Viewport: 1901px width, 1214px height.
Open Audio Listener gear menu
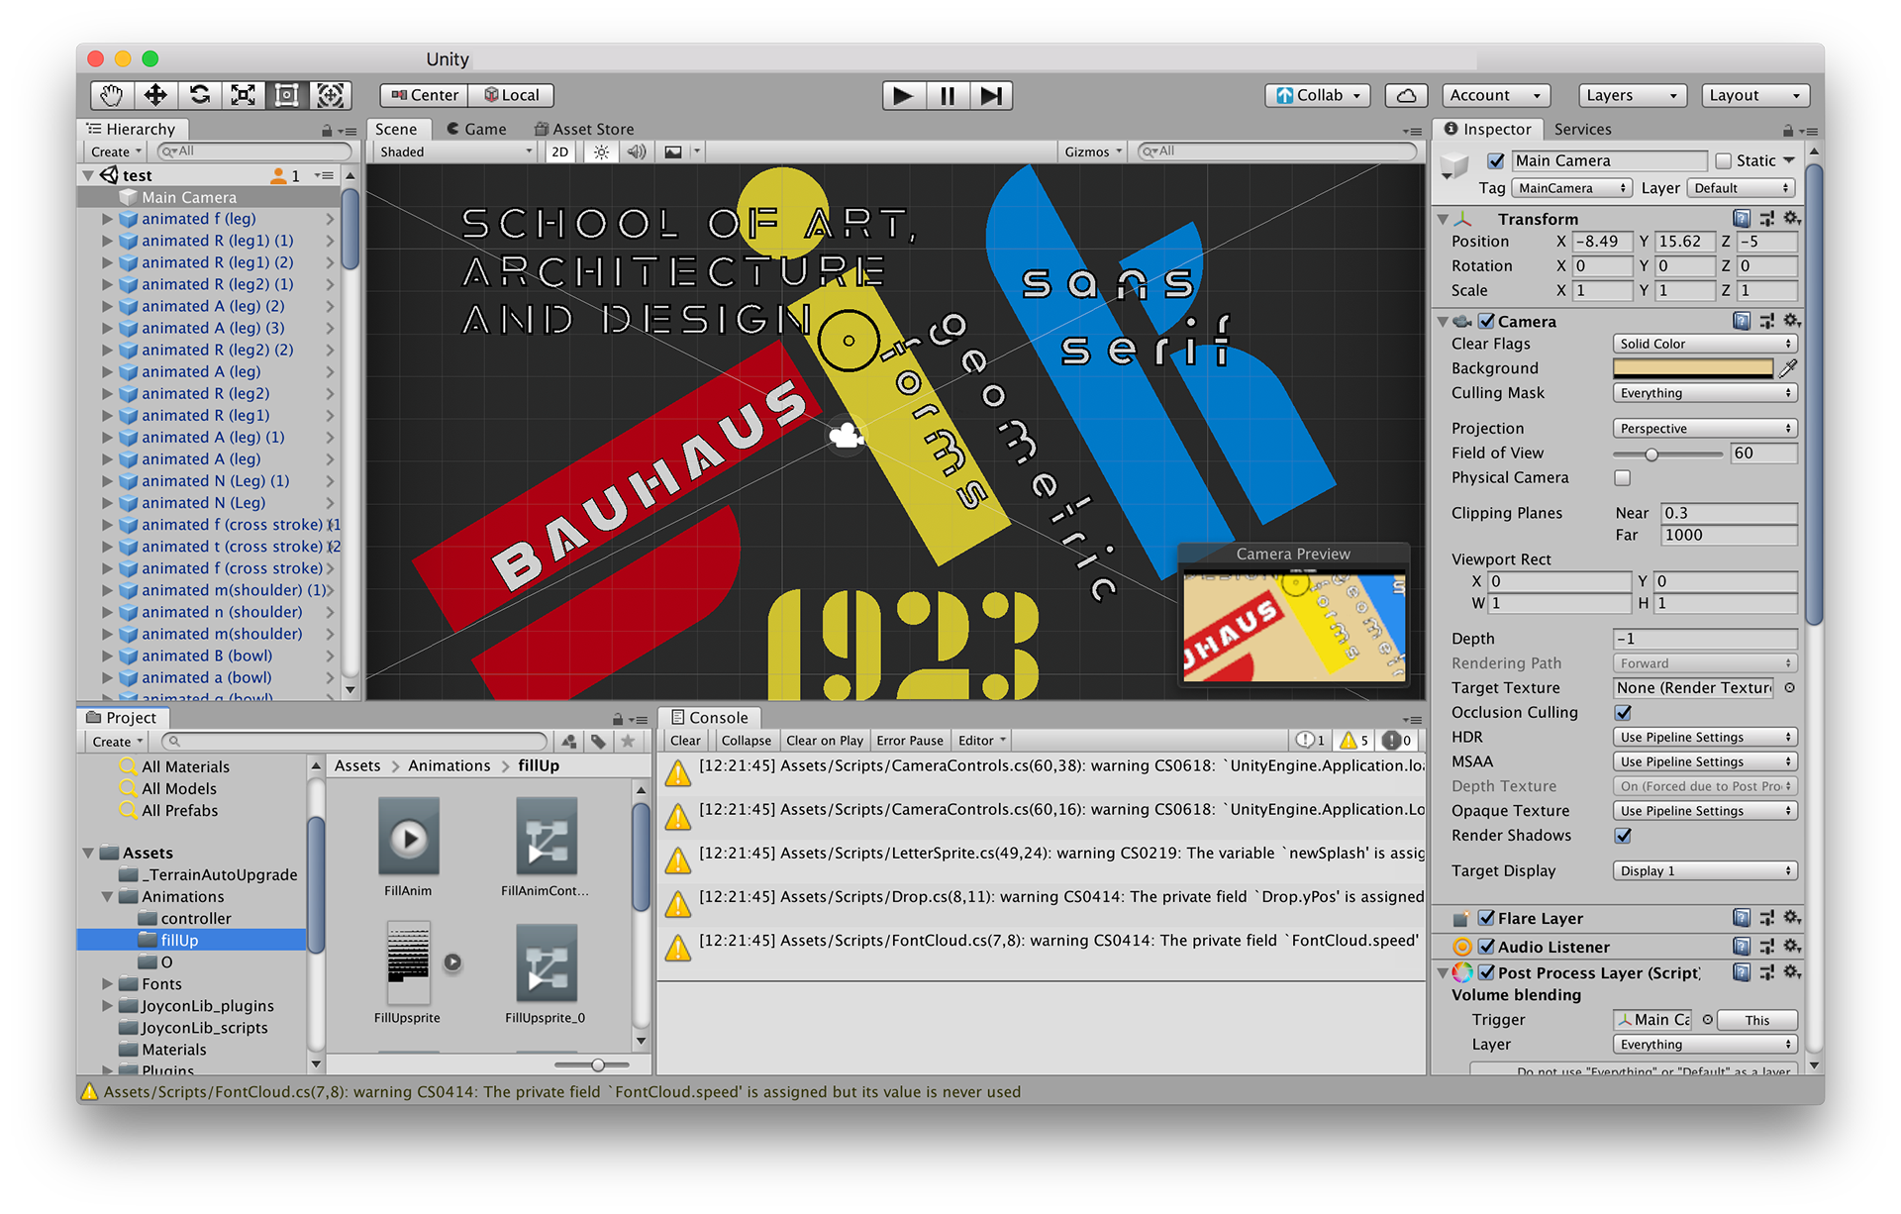(1791, 947)
